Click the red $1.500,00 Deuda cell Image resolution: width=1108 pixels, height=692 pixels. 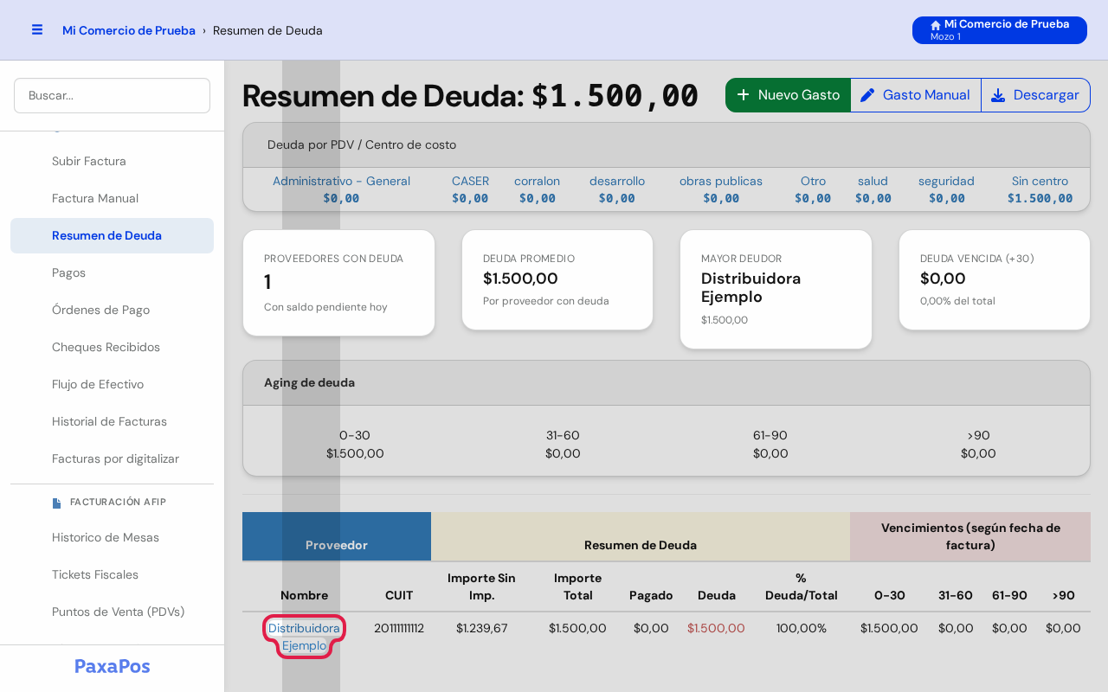point(716,628)
